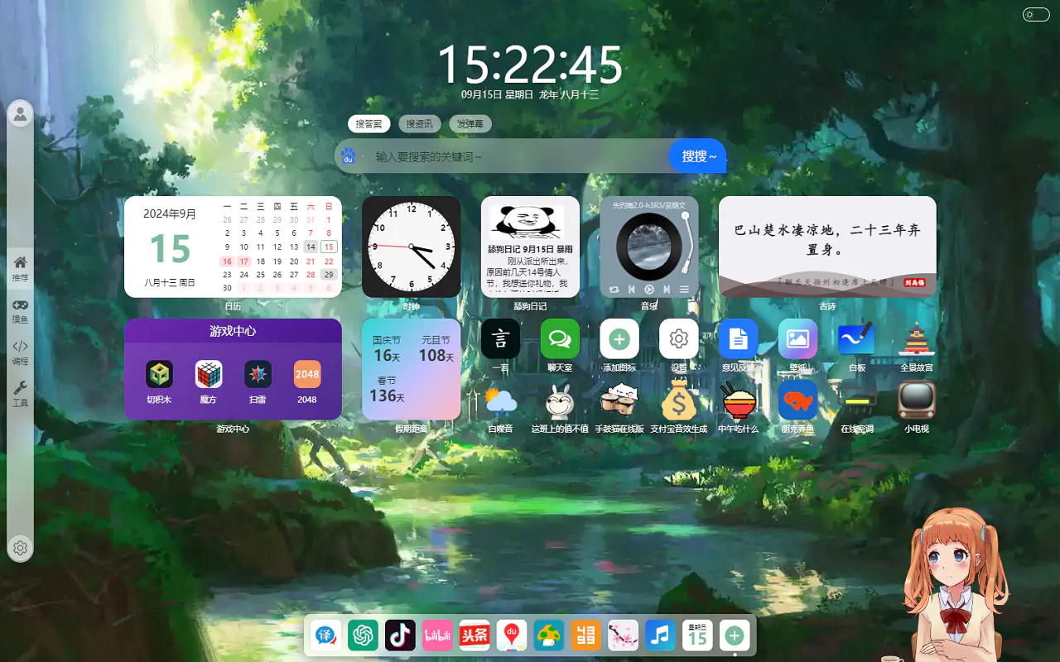Open the 中午吃什么 noodle bowl icon
The height and width of the screenshot is (662, 1060).
739,401
